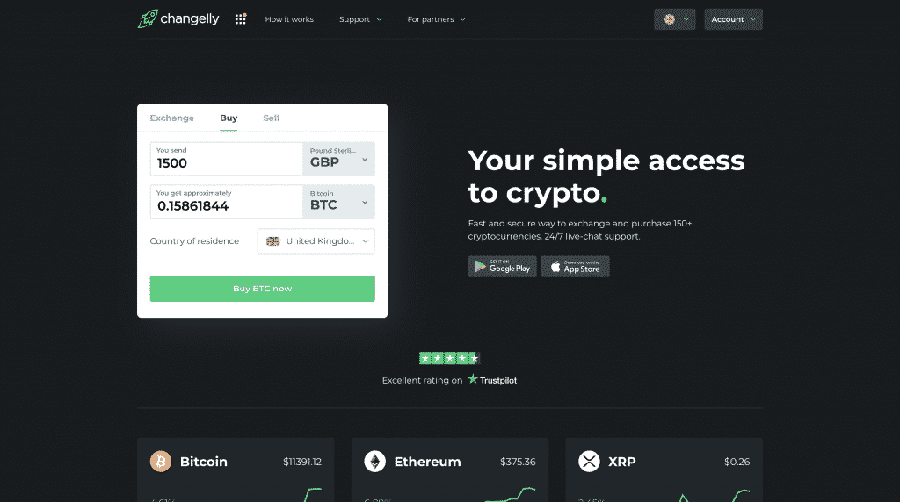
Task: Click the XRP coin icon
Action: [x=589, y=462]
